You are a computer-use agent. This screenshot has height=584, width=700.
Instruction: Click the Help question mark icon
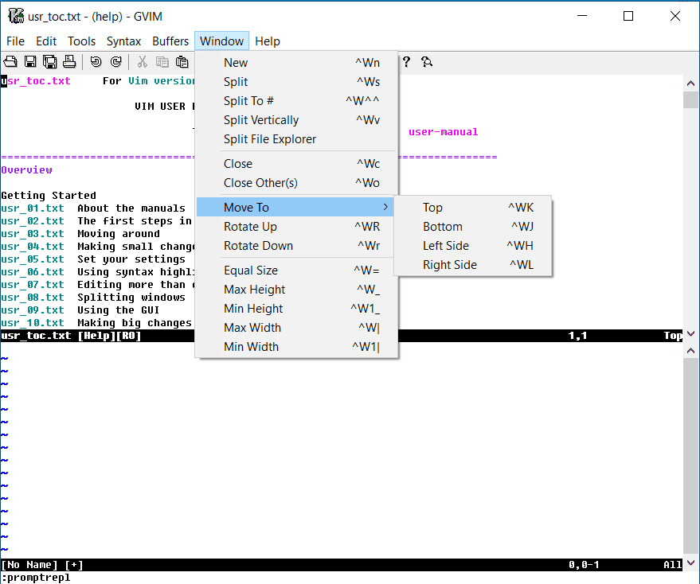406,61
